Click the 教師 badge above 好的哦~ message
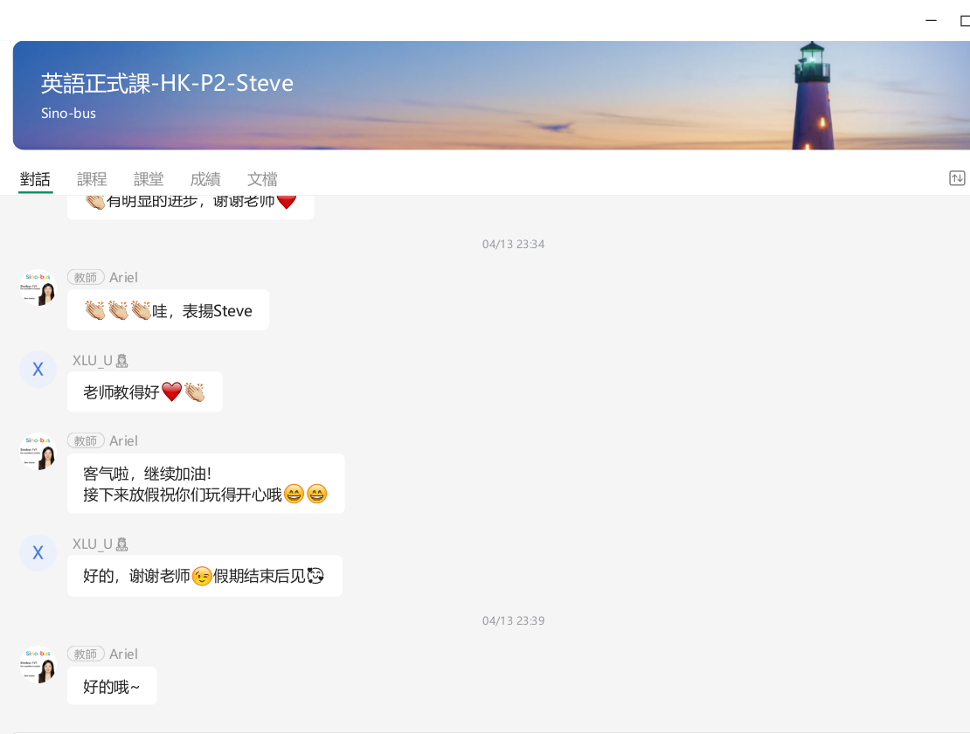 [x=86, y=654]
